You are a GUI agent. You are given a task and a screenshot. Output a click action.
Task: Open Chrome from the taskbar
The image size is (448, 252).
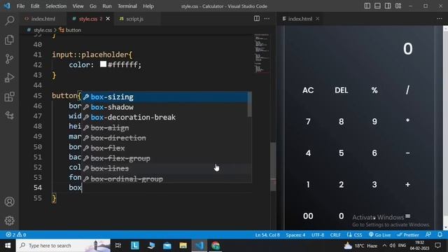point(216,246)
